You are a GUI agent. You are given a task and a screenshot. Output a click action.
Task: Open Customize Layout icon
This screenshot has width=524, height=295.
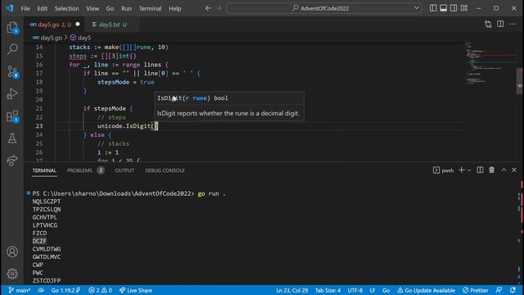tap(464, 8)
